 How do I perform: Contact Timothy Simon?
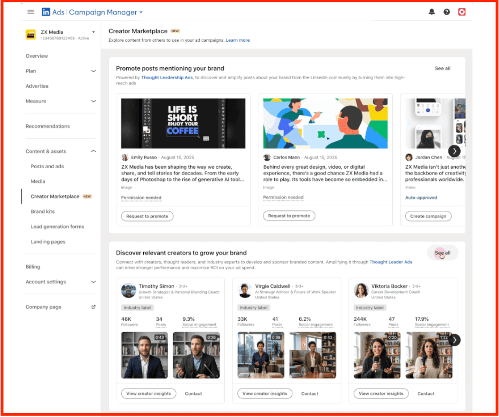[x=194, y=393]
